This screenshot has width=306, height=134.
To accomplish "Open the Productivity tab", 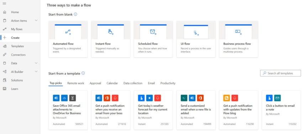I will 168,83.
